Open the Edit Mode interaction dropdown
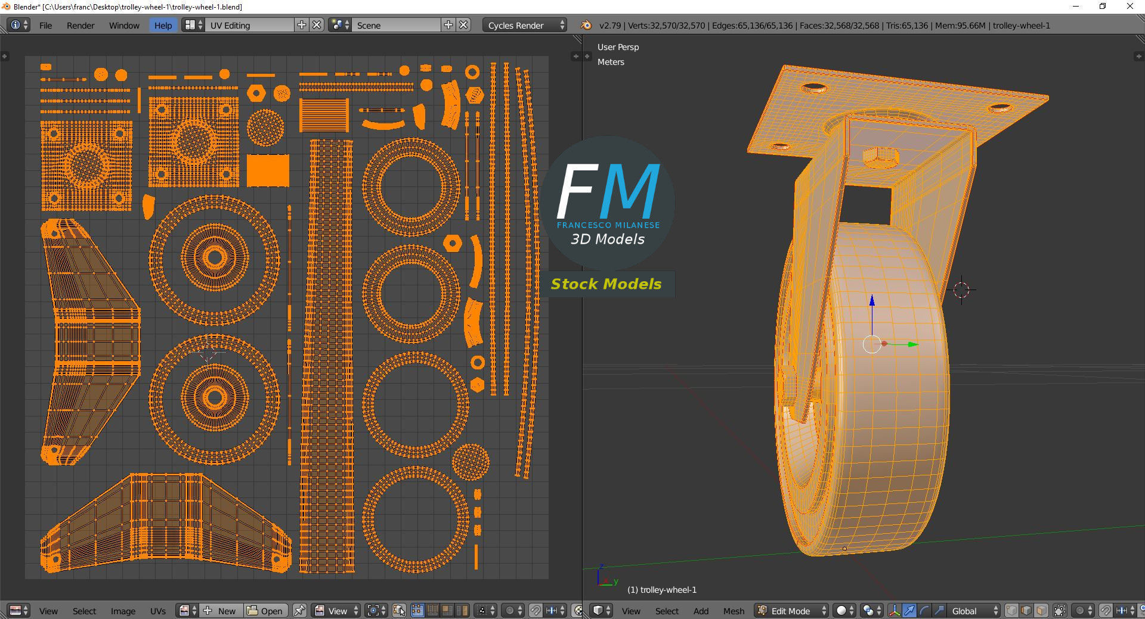Image resolution: width=1145 pixels, height=619 pixels. (x=791, y=611)
